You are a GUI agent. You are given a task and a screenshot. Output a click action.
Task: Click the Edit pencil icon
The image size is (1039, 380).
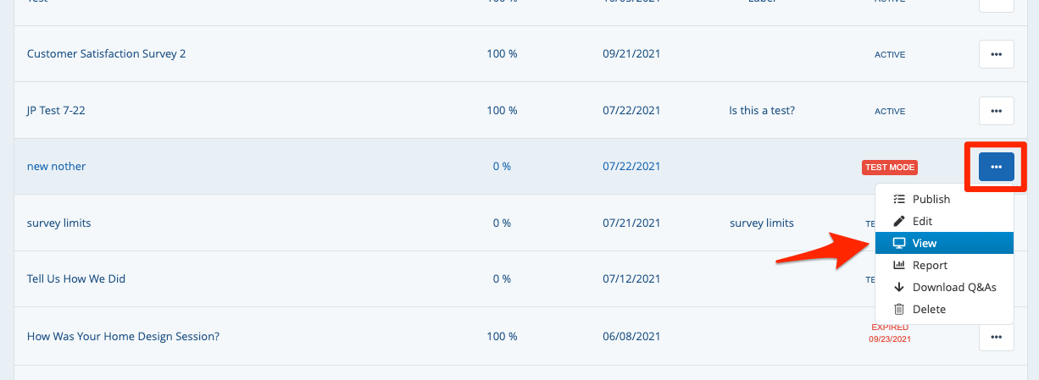tap(899, 222)
